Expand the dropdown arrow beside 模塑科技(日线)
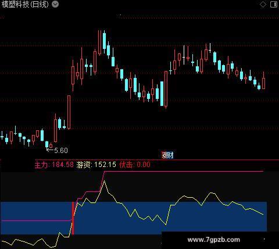The width and height of the screenshot is (279, 249). (x=55, y=4)
